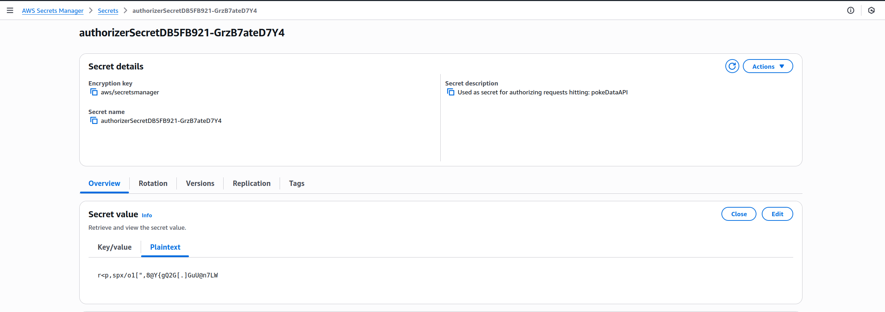This screenshot has width=885, height=312.
Task: Click the info circle icon in top bar
Action: [851, 10]
